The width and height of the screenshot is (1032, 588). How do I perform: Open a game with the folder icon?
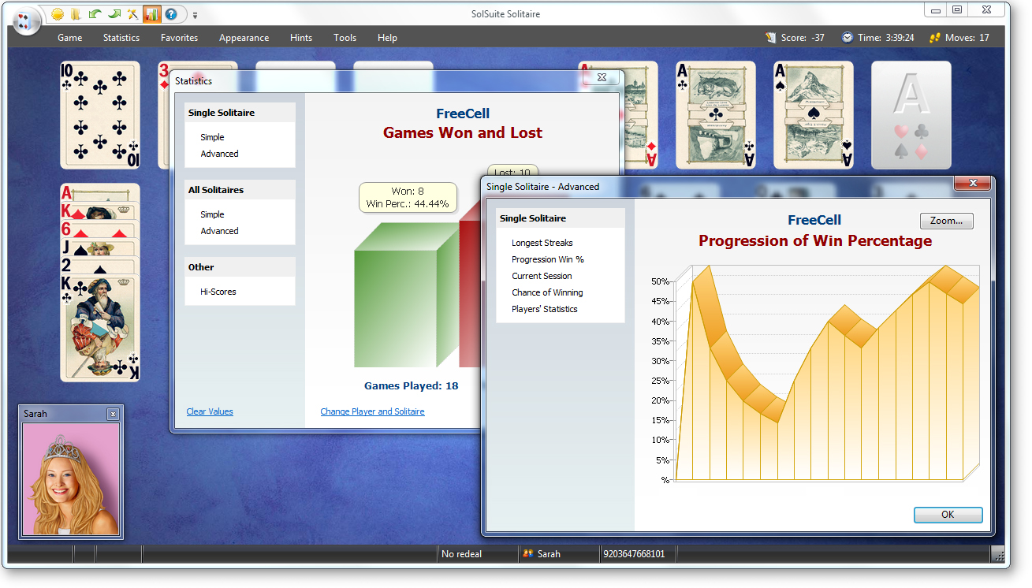(x=75, y=14)
